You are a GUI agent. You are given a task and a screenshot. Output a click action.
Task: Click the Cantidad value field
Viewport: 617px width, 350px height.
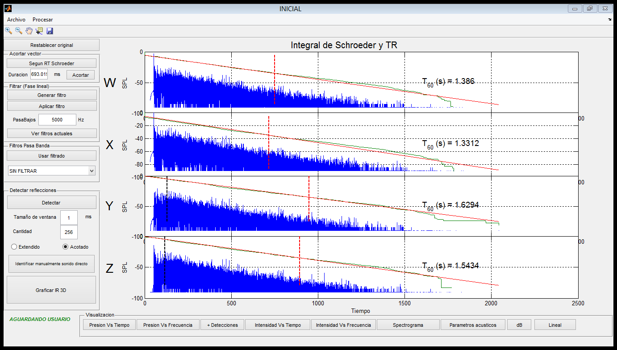(x=69, y=232)
